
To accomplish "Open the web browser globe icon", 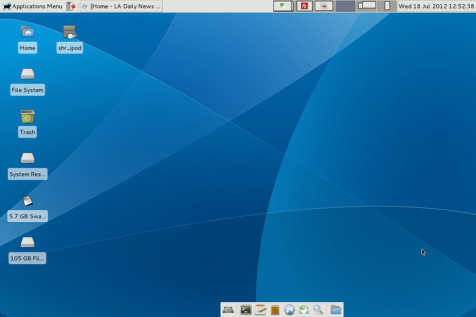I will coord(289,310).
